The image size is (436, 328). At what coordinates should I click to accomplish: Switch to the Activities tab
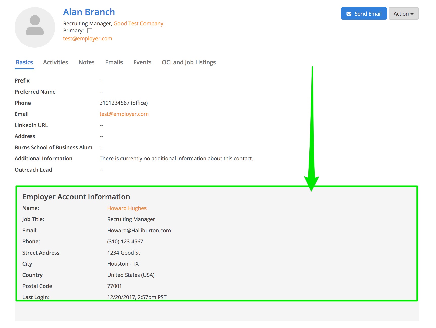click(56, 62)
